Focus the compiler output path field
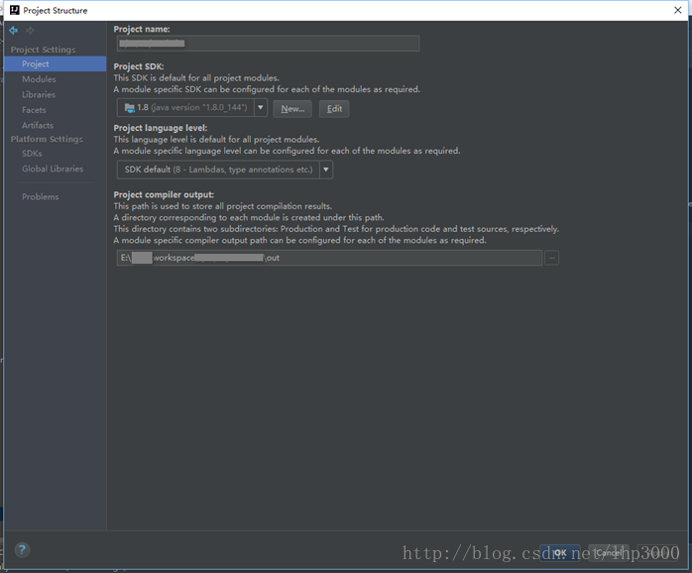This screenshot has height=573, width=692. click(x=329, y=258)
